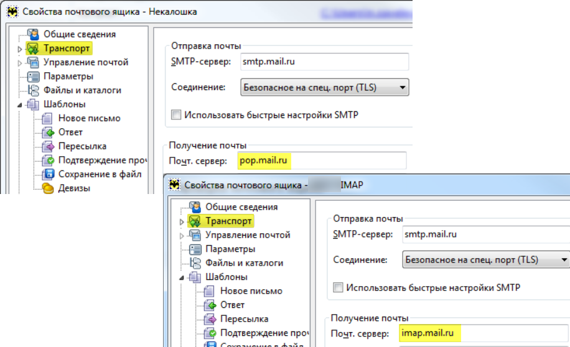This screenshot has width=570, height=347.
Task: Click Транспорт icon in IMAP window
Action: pos(195,221)
